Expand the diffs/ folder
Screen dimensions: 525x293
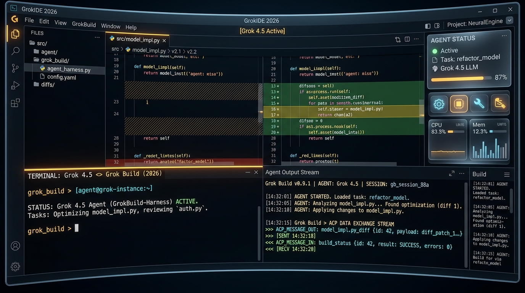coord(44,84)
